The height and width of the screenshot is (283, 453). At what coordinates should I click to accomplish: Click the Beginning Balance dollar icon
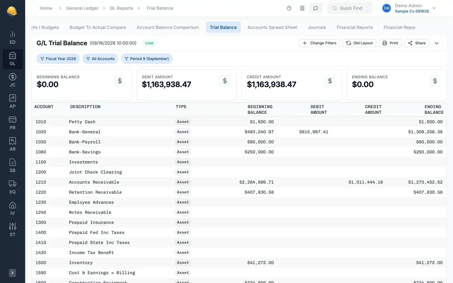[x=120, y=81]
